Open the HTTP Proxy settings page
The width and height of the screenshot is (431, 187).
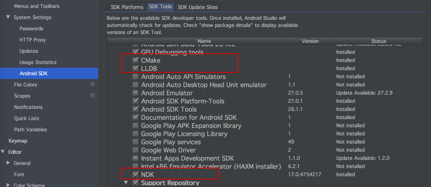pyautogui.click(x=33, y=40)
